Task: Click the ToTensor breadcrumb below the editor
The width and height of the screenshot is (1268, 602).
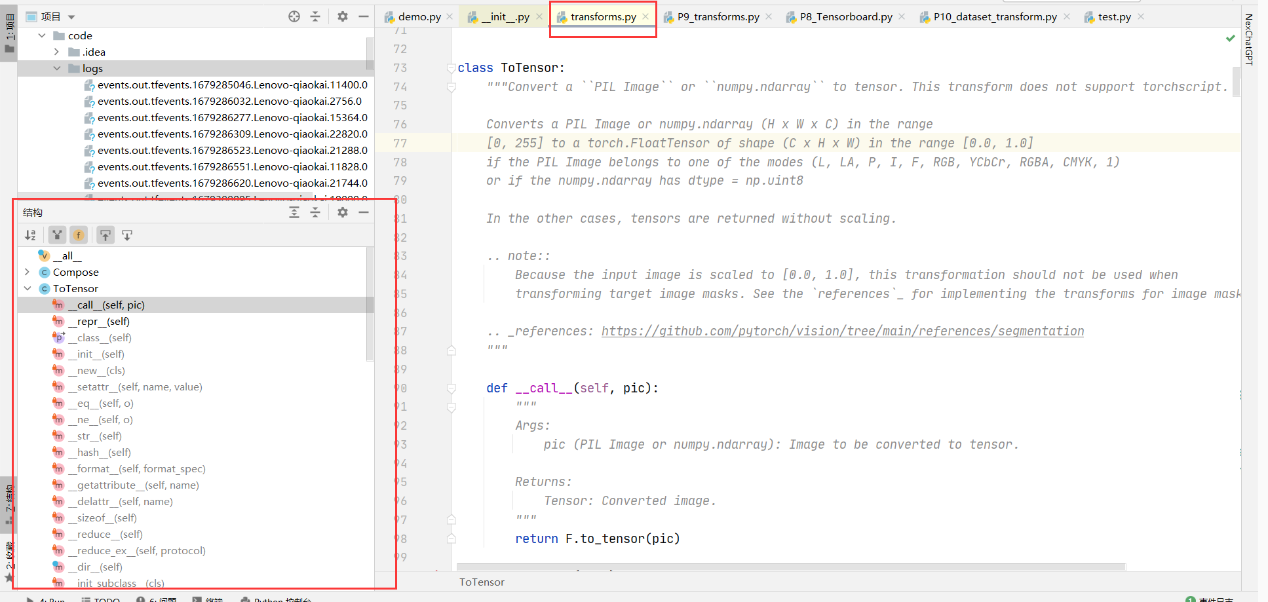Action: pos(482,582)
